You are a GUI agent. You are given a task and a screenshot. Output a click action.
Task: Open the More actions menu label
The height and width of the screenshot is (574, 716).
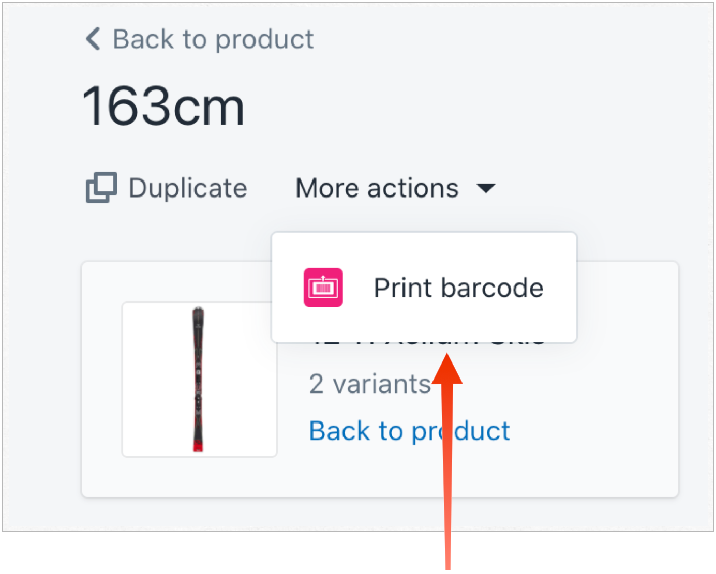(377, 188)
